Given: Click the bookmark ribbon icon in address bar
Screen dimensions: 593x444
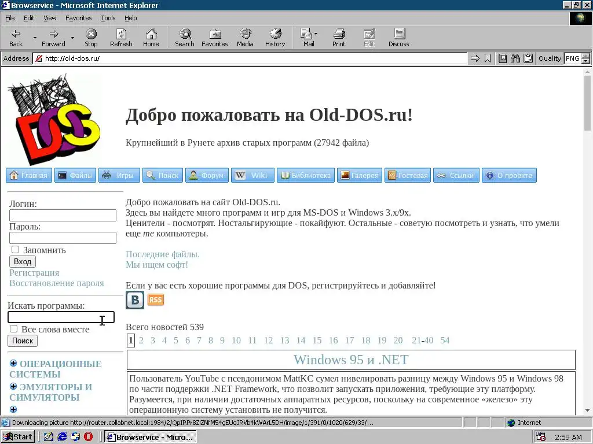Looking at the screenshot, I should click(488, 58).
